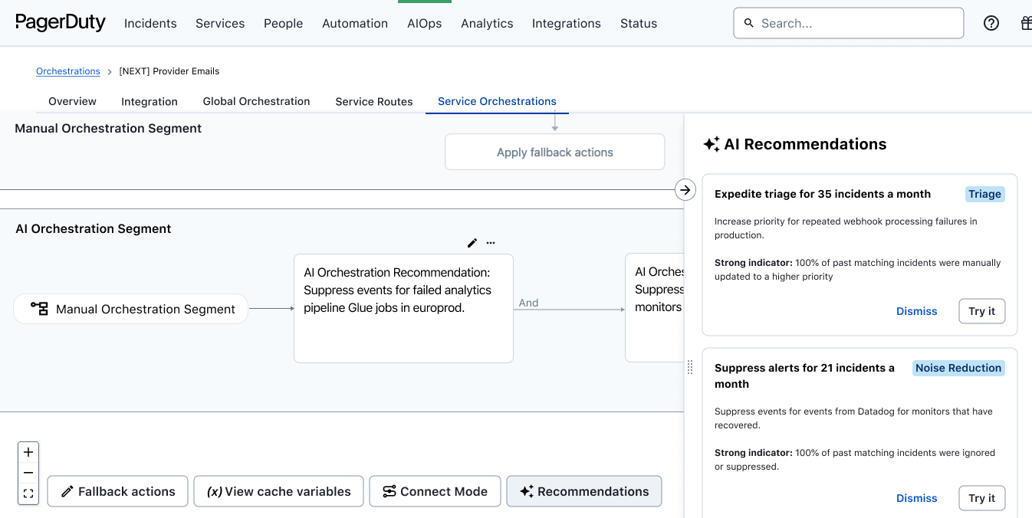Click Try it for Expedite triage recommendation
Screen dimensions: 1032x518
point(981,311)
